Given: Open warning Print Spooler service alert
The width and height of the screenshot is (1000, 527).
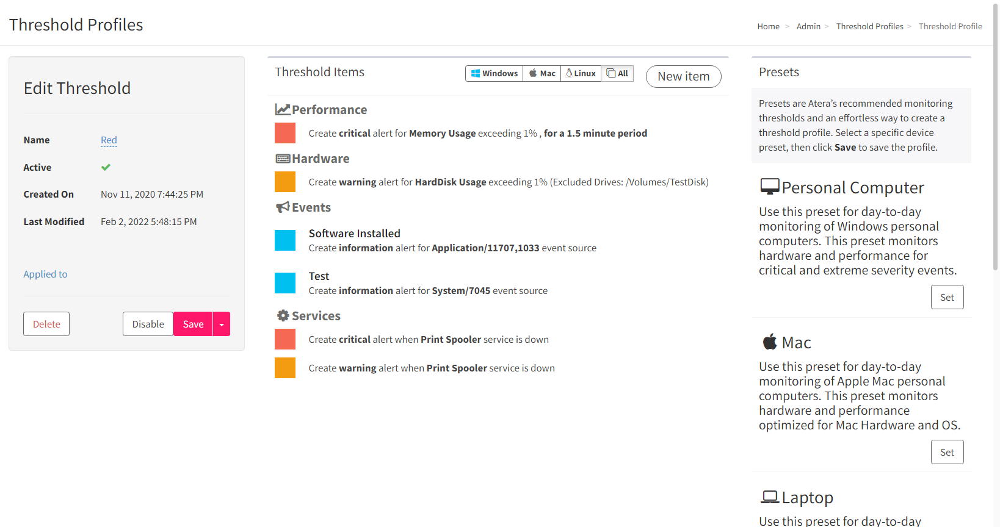Looking at the screenshot, I should (x=432, y=368).
